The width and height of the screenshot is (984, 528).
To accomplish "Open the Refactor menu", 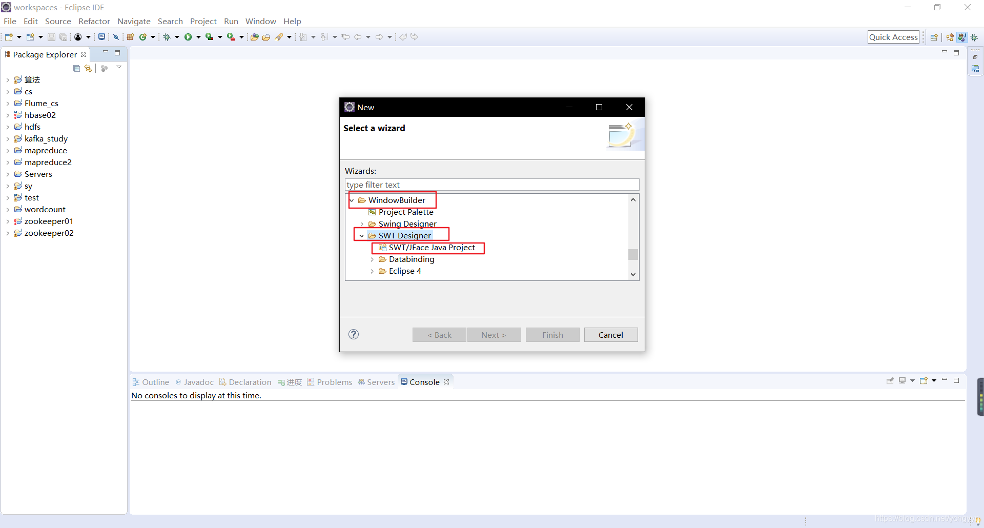I will click(x=94, y=21).
